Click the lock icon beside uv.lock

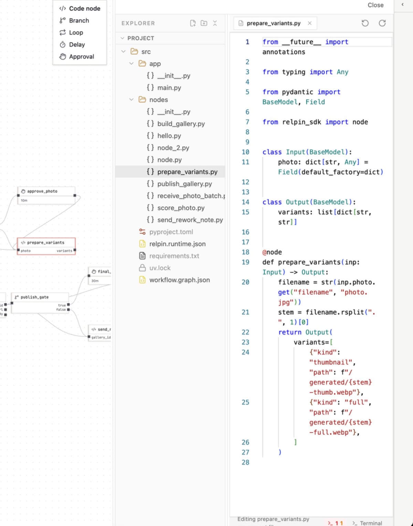(x=142, y=268)
